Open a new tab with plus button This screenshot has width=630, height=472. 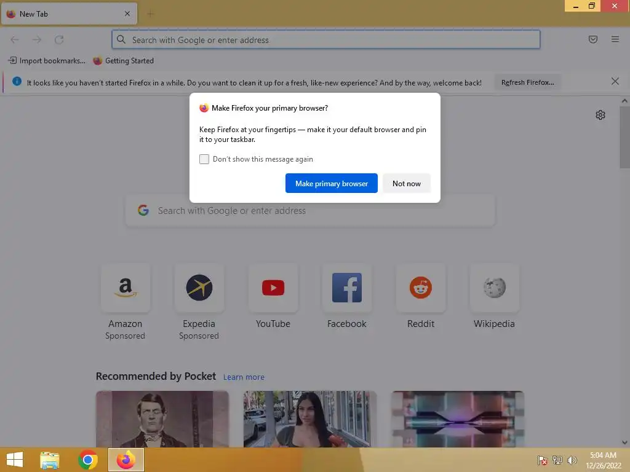tap(150, 14)
